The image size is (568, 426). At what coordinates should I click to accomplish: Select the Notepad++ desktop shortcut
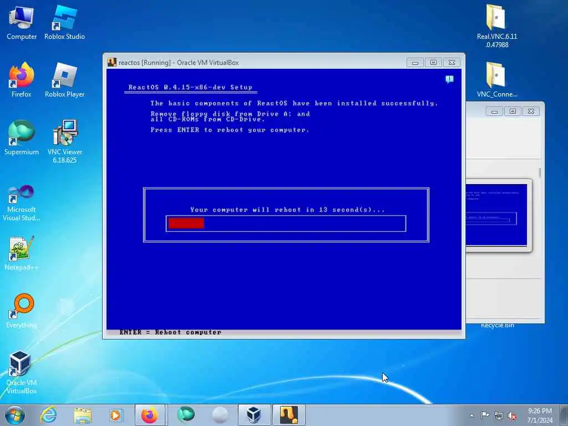[22, 253]
